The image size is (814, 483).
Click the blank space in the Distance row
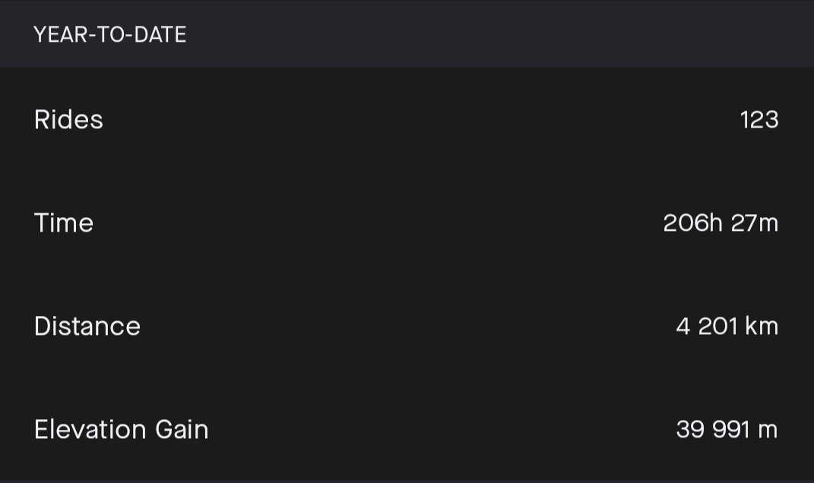click(x=405, y=327)
